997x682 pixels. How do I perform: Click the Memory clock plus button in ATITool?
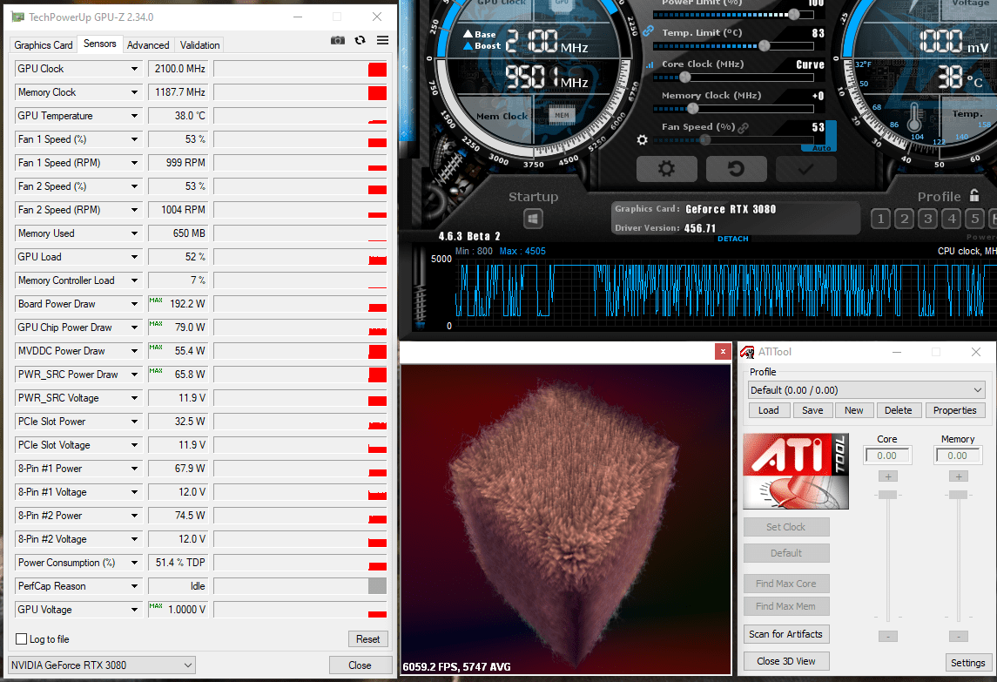click(x=958, y=476)
